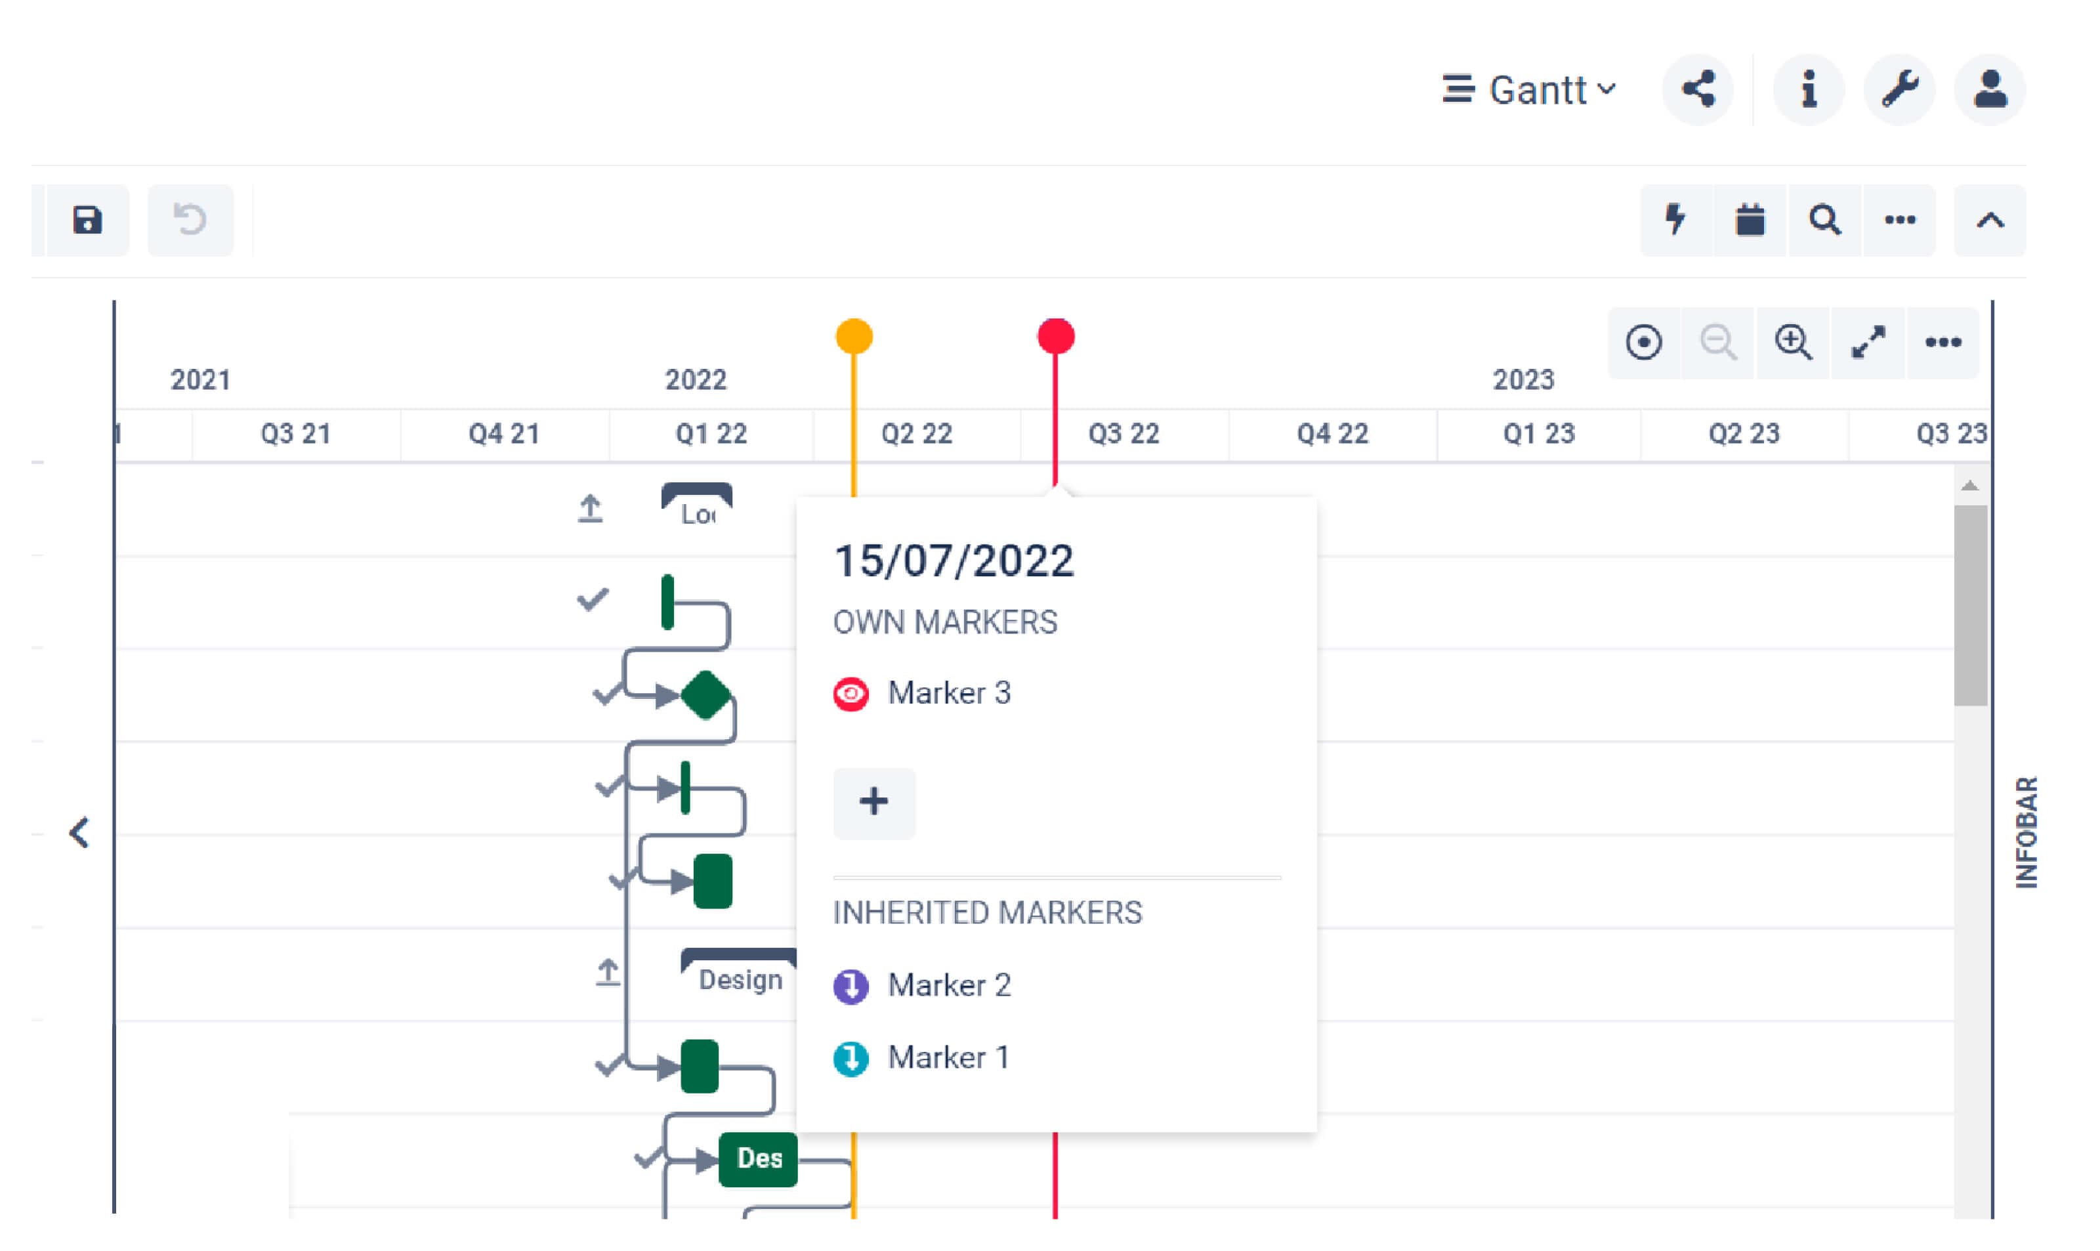Click the lightning bolt toolbar icon
Screen dimensions: 2100x1251
(x=1677, y=221)
